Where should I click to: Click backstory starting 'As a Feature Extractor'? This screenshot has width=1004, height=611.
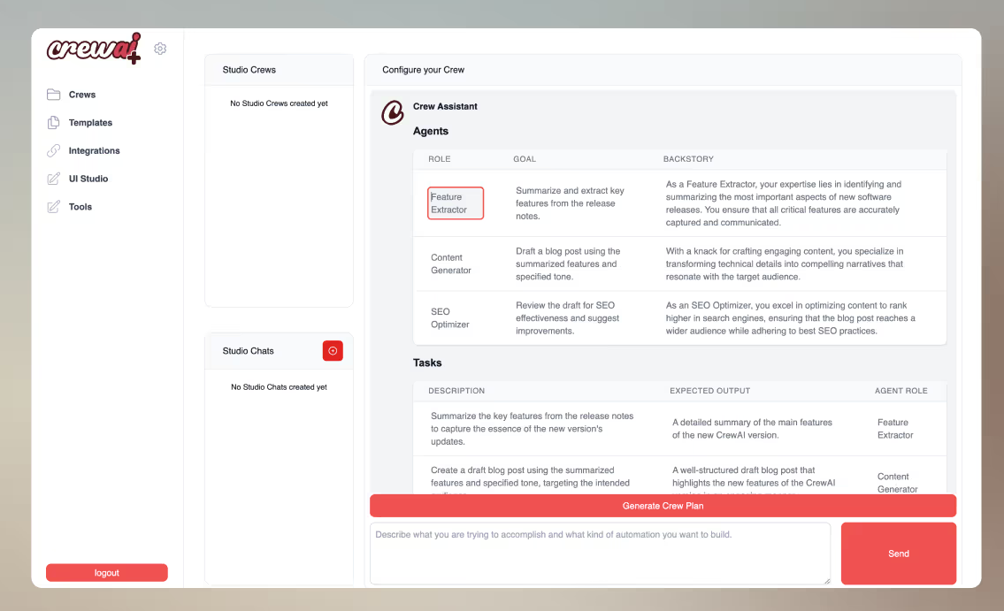click(783, 203)
